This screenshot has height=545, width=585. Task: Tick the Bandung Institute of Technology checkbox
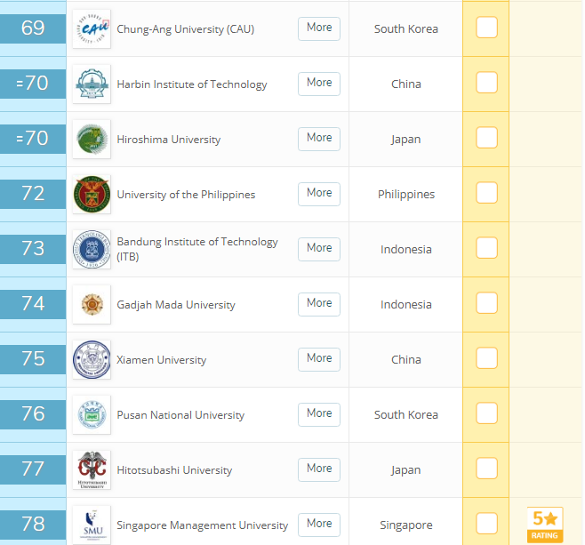[x=486, y=248]
